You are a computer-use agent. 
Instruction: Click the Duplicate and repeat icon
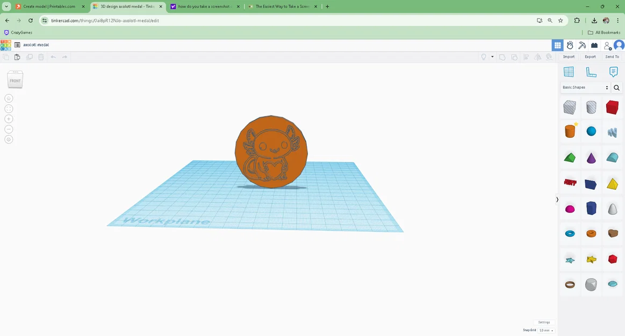tap(29, 57)
